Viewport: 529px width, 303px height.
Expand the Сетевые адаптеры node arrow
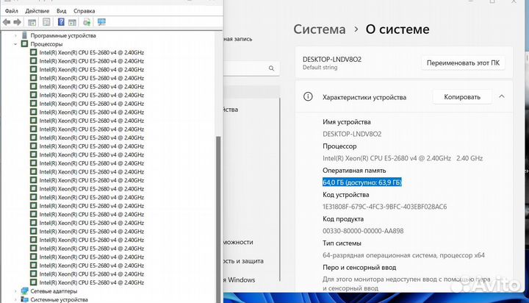tap(15, 290)
